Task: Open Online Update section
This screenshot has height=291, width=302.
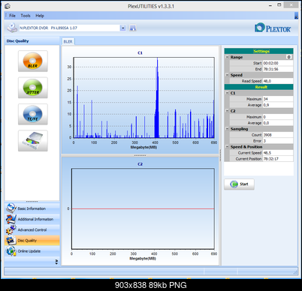Action: 32,251
